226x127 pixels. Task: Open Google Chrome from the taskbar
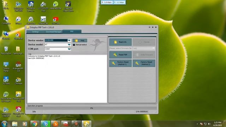[35, 124]
